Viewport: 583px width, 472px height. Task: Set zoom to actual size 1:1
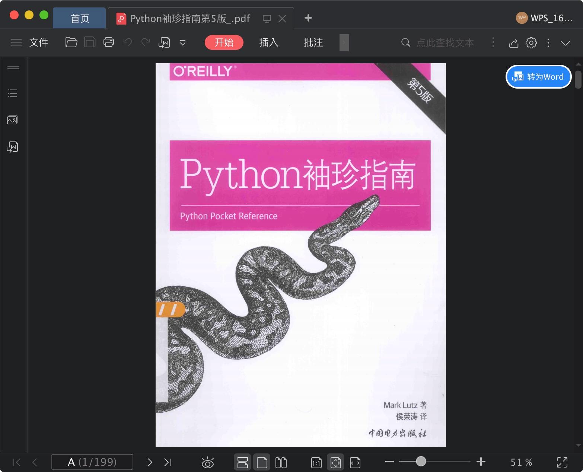pyautogui.click(x=316, y=463)
